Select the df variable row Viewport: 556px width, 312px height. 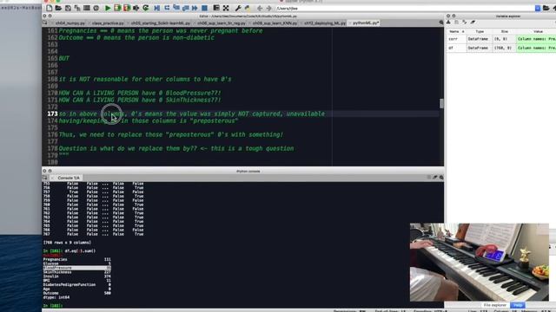pos(501,48)
